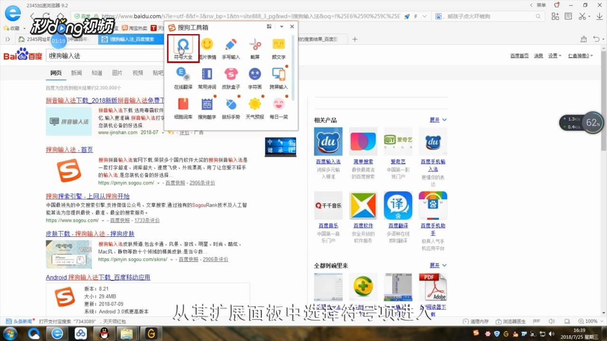
Task: Open 在线翻译 tool
Action: (183, 79)
